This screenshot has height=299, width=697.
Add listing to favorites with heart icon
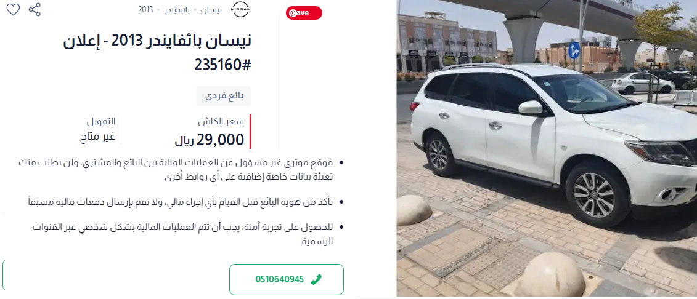(x=14, y=9)
